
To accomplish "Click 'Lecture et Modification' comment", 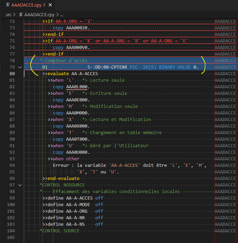I will click(x=121, y=120).
